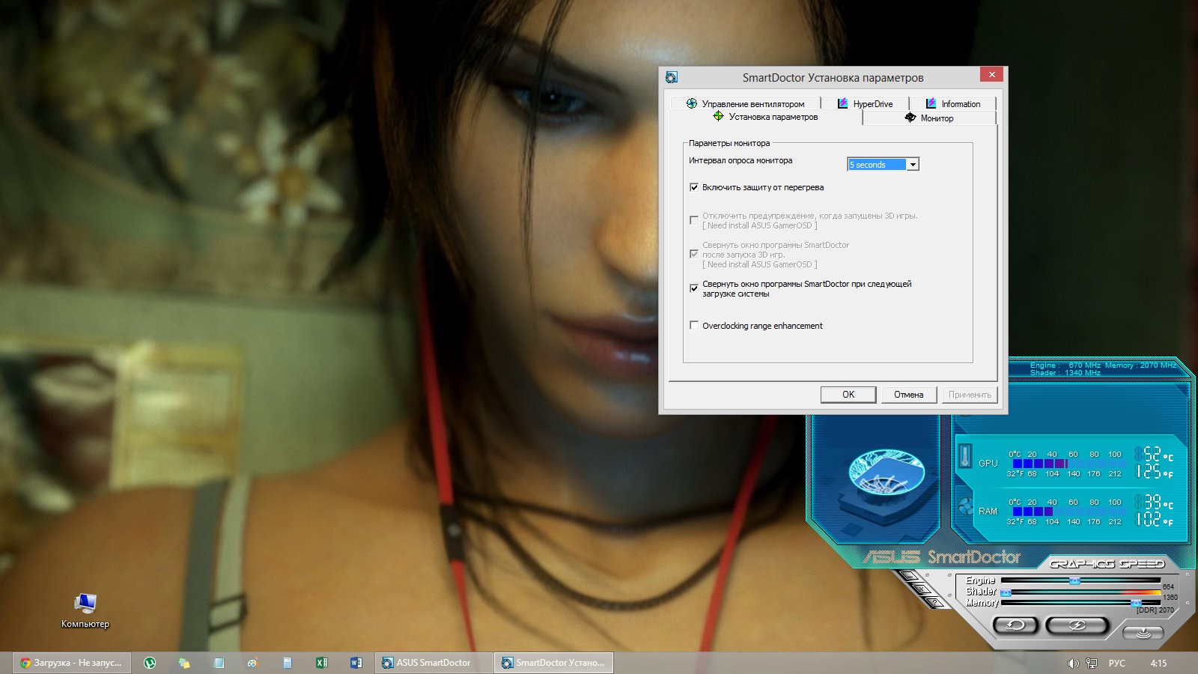Click the SmartDoctor bottom-right download-style button
1198x674 pixels.
pos(1143,633)
